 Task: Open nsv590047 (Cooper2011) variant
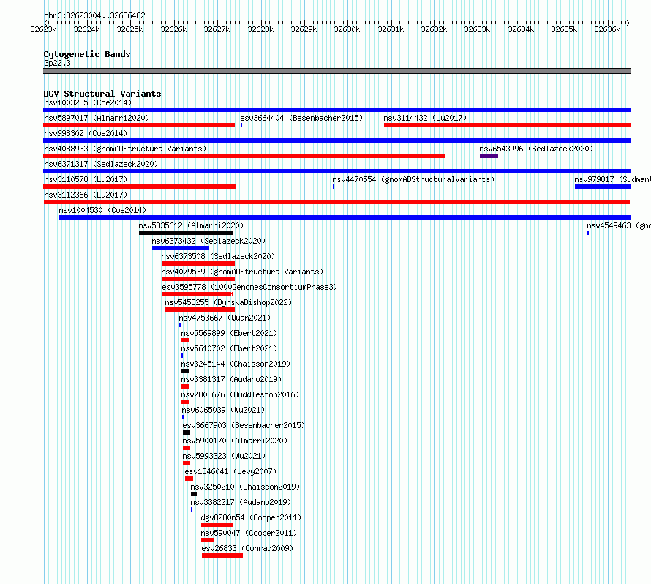[249, 533]
